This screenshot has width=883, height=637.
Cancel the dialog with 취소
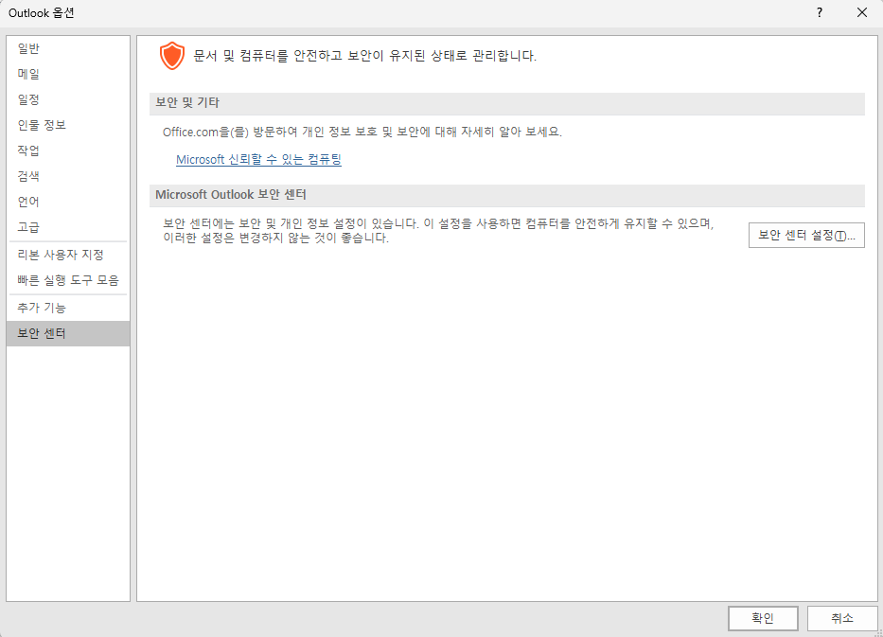[842, 618]
